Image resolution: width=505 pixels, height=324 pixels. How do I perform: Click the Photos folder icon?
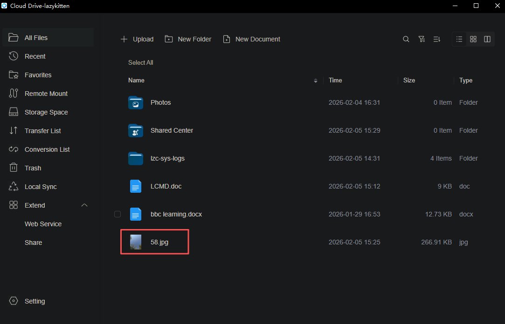click(136, 102)
